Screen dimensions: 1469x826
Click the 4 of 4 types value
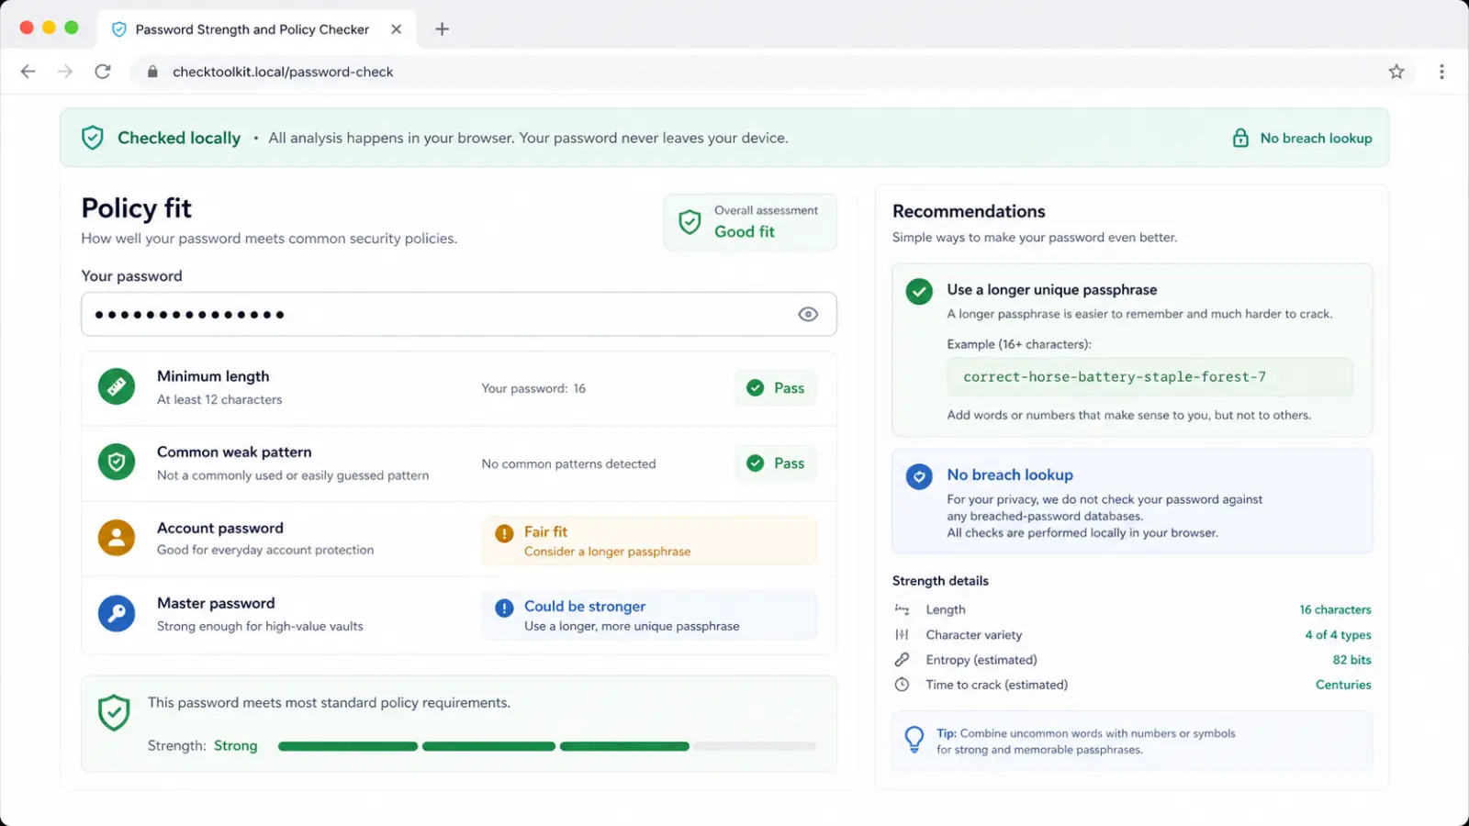point(1338,634)
